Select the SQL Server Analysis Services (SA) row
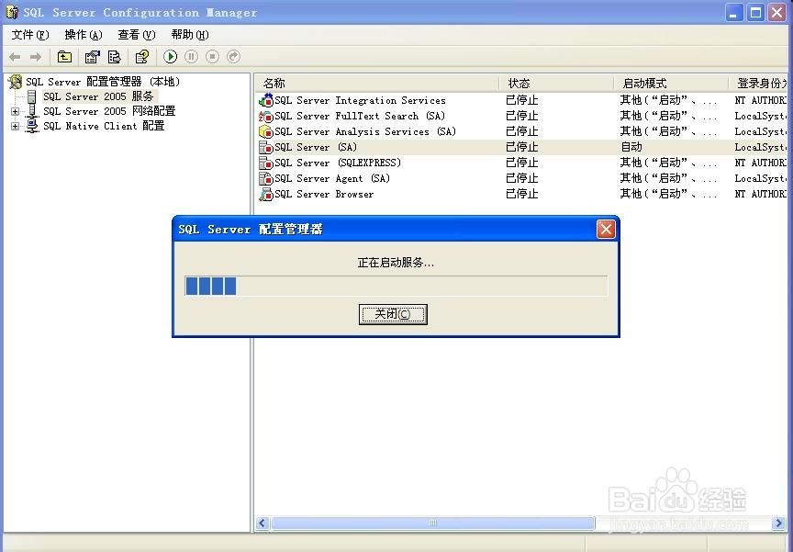This screenshot has width=793, height=552. (x=521, y=131)
